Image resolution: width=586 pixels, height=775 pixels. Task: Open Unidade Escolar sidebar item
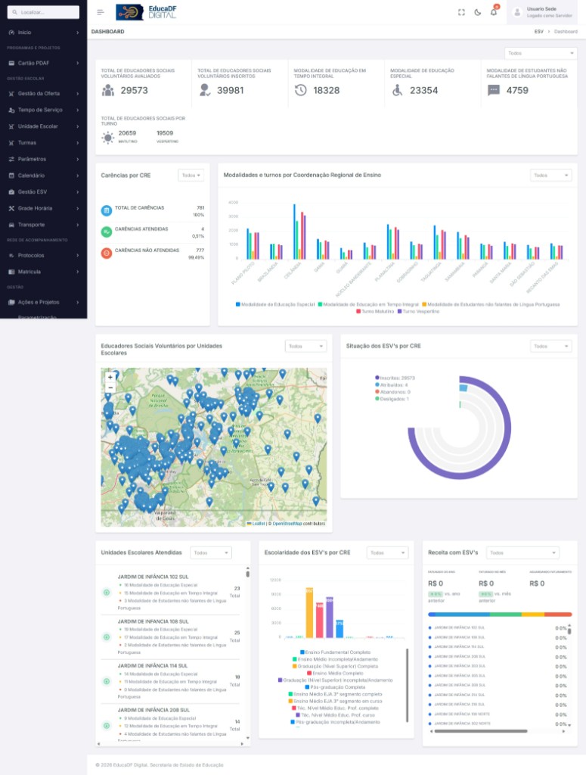[x=43, y=126]
